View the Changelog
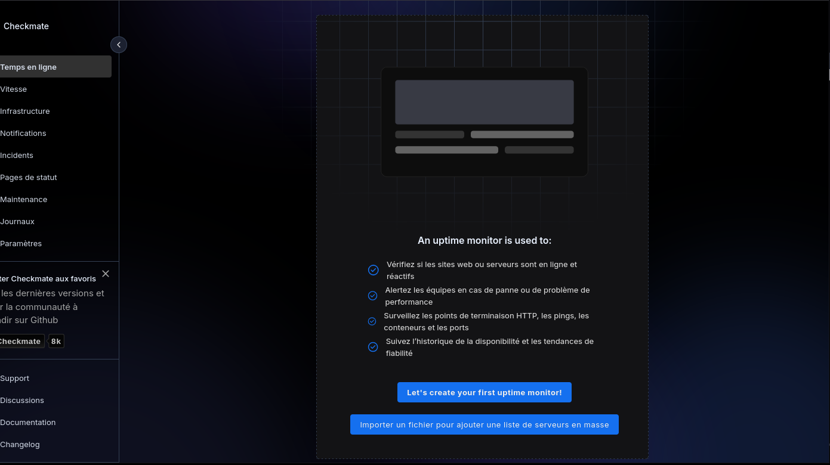 [20, 444]
